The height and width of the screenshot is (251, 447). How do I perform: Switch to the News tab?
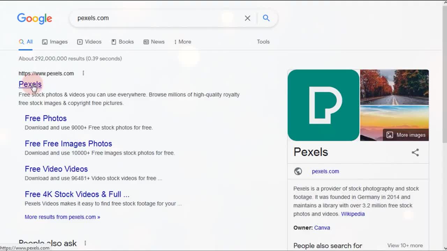(x=154, y=42)
